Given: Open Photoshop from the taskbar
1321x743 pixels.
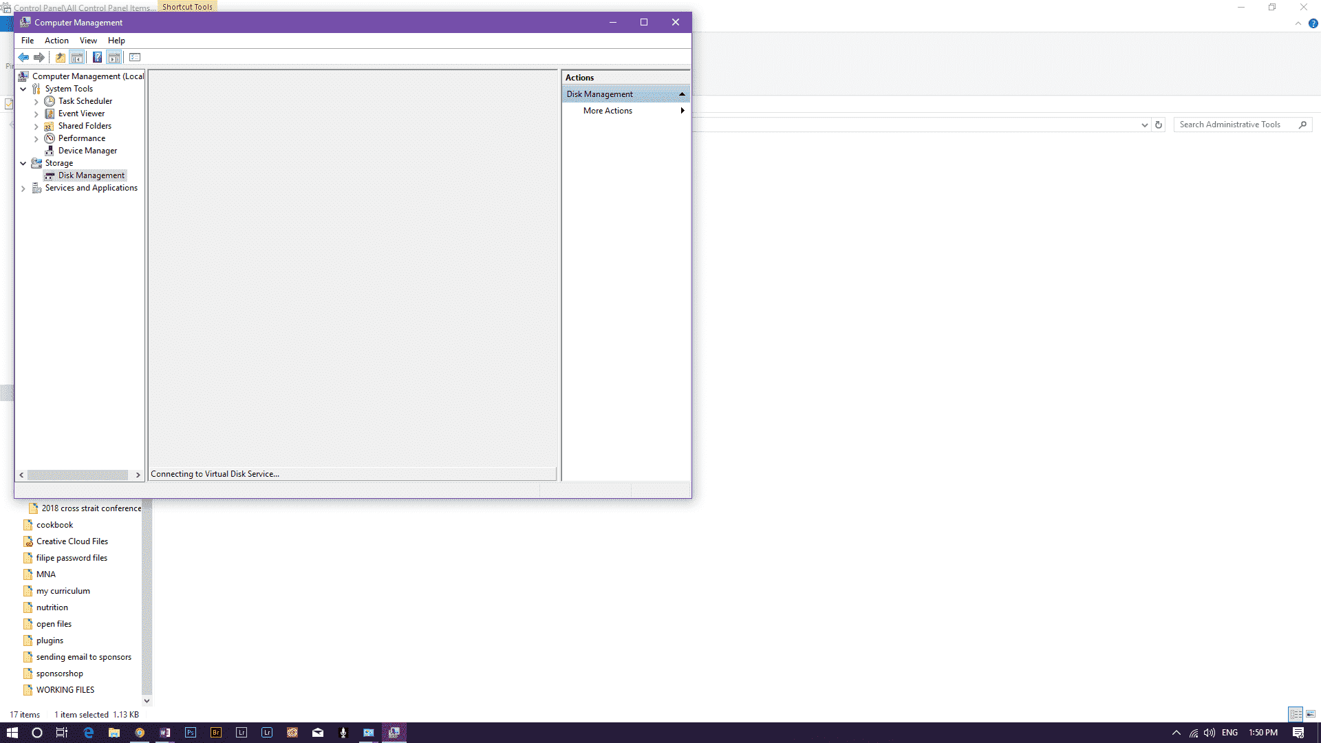Looking at the screenshot, I should [191, 733].
